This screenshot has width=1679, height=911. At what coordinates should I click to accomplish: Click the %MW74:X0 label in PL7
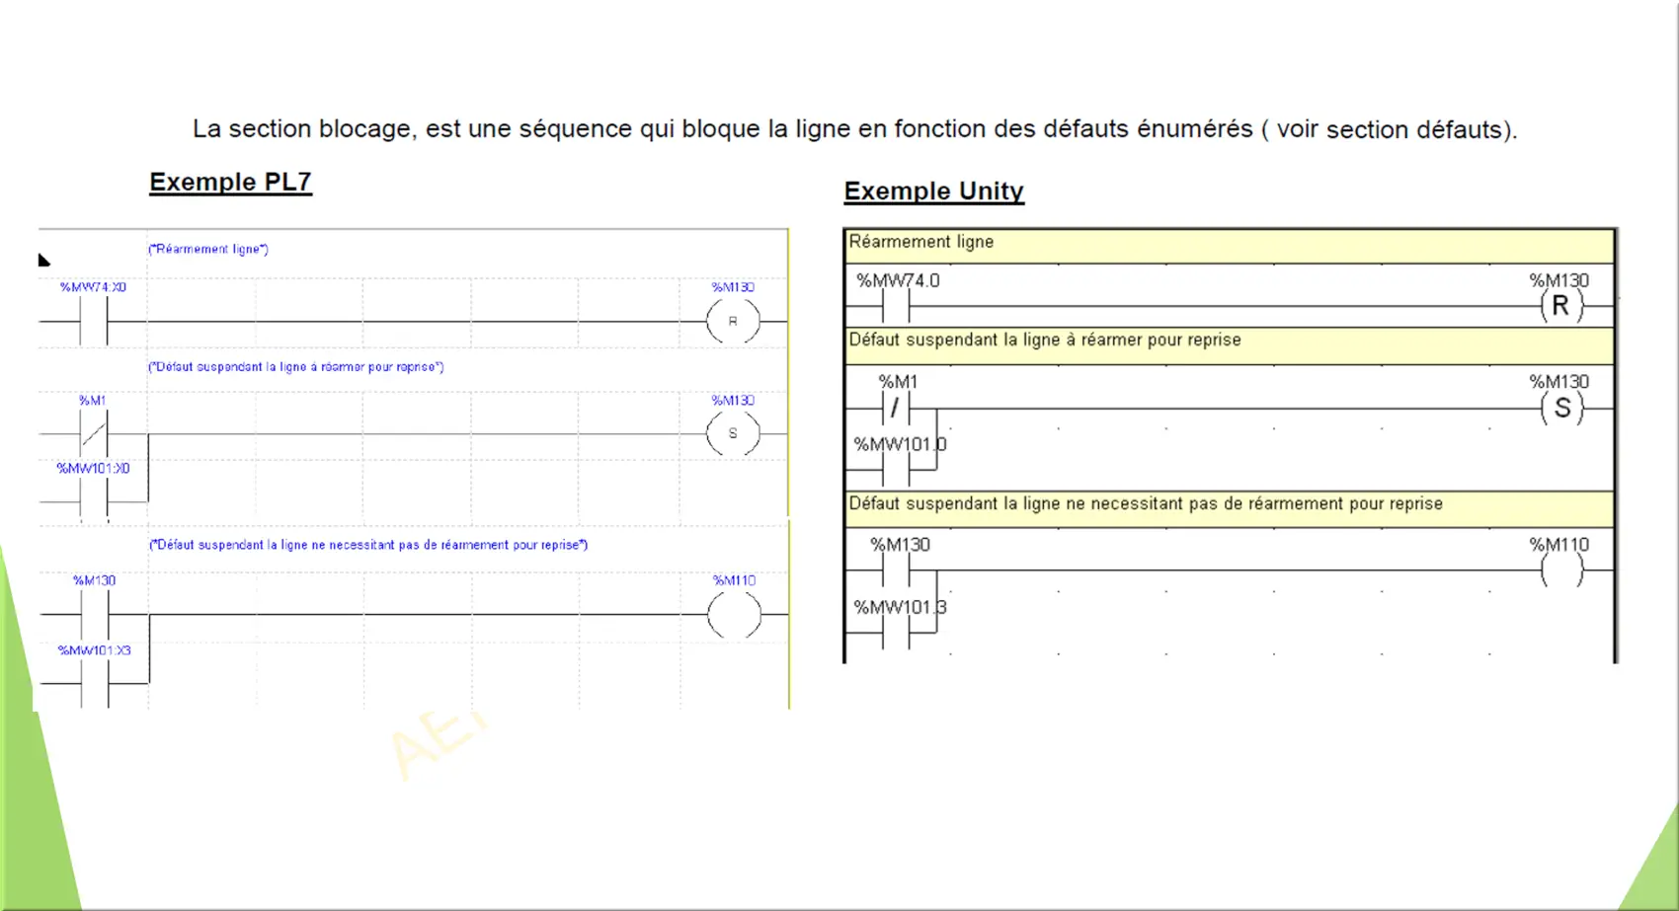(x=93, y=287)
